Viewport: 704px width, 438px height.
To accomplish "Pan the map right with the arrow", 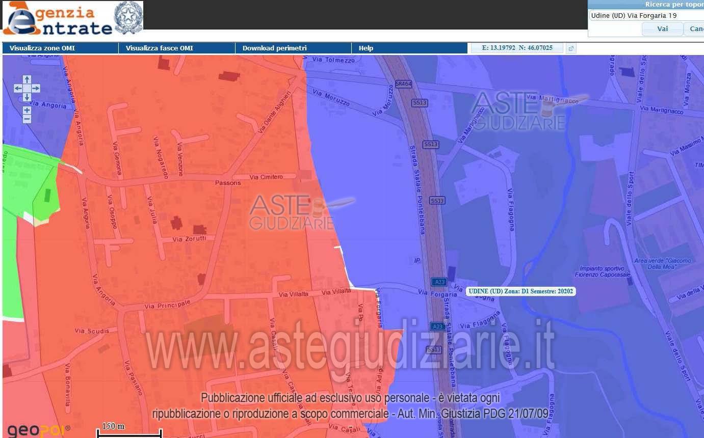I will [36, 89].
